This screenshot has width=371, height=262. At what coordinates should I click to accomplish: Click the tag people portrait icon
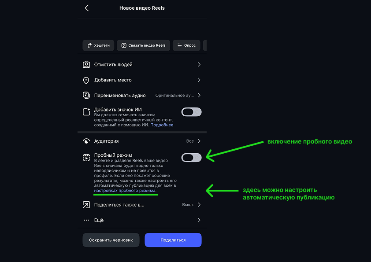[86, 65]
